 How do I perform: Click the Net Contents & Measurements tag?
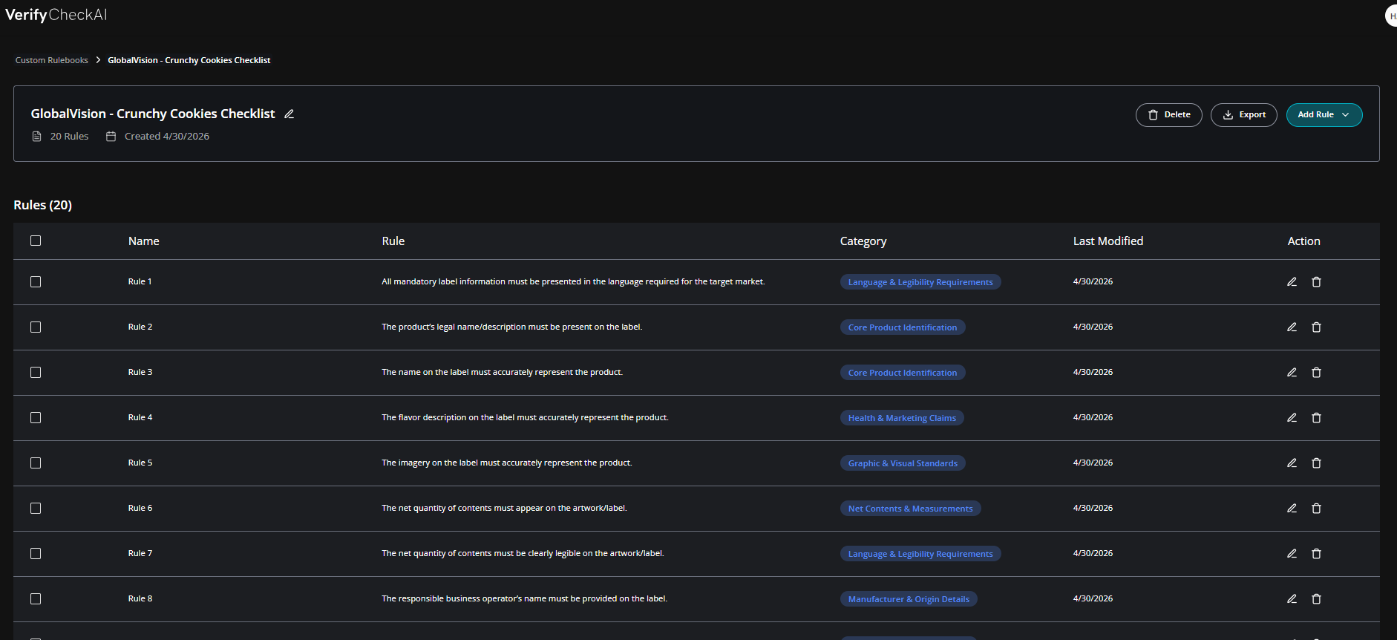click(911, 509)
